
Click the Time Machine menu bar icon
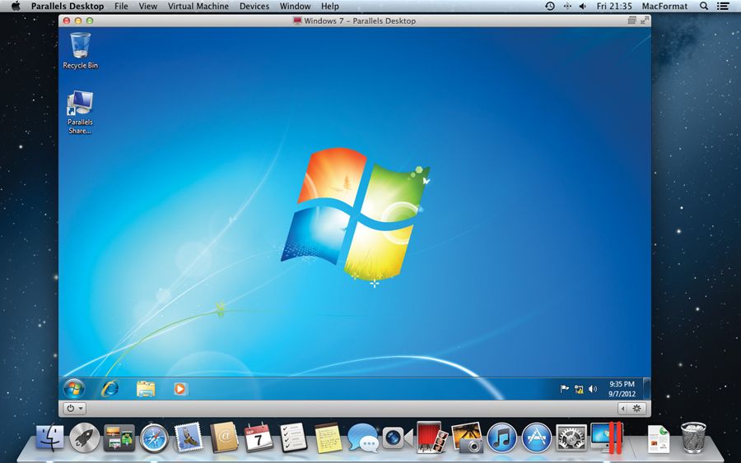[550, 6]
